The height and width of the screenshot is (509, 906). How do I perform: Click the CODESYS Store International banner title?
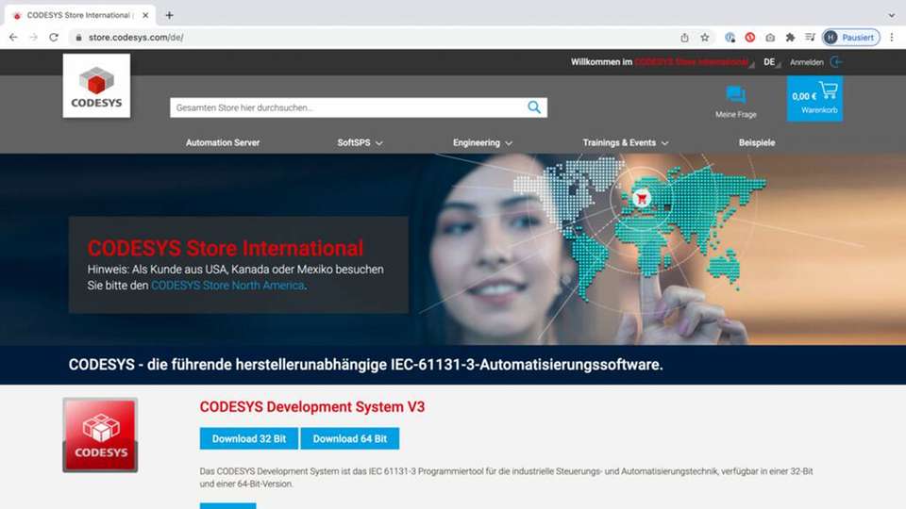click(226, 248)
